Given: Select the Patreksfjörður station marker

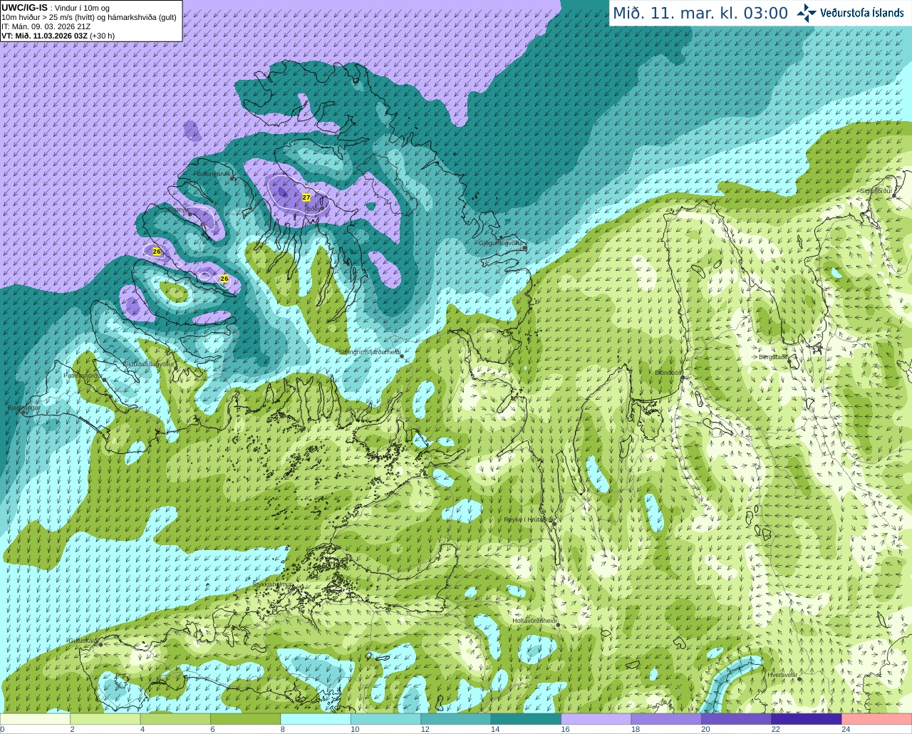Looking at the screenshot, I should (105, 380).
